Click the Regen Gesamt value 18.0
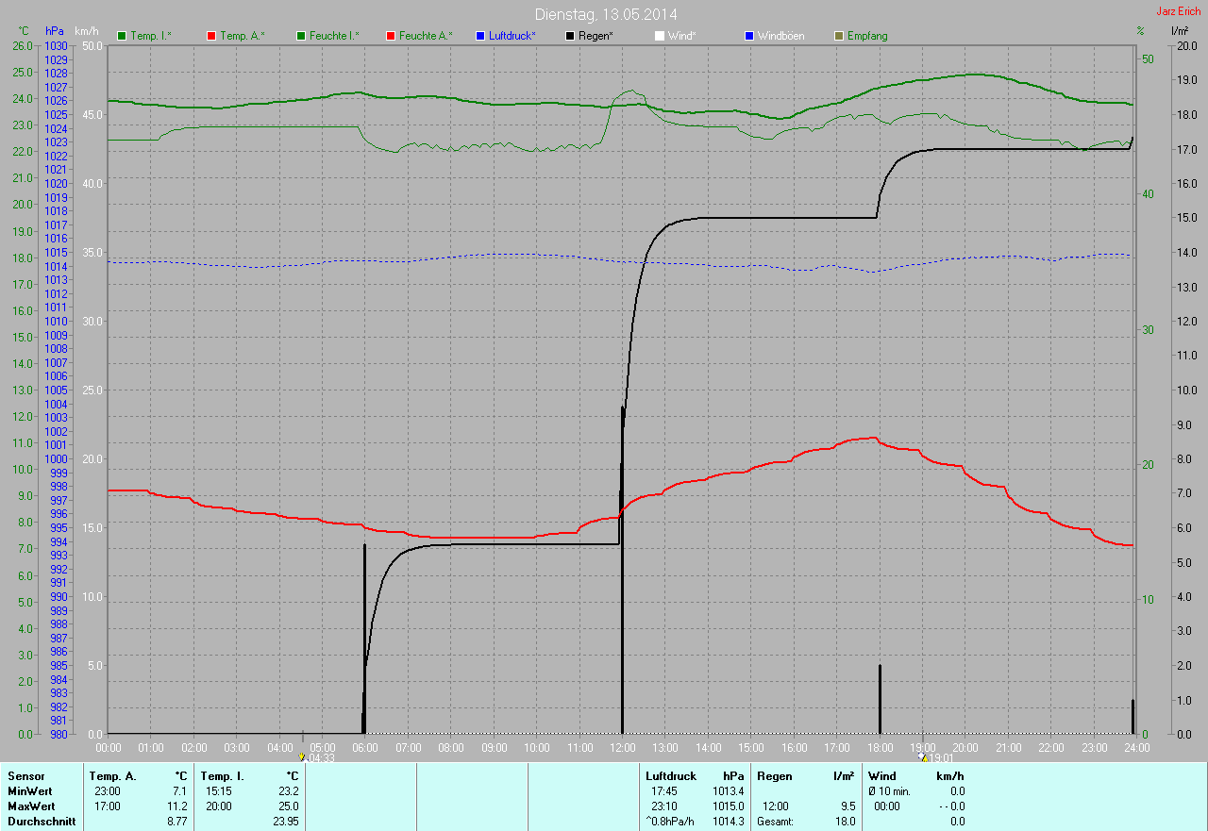 coord(845,822)
